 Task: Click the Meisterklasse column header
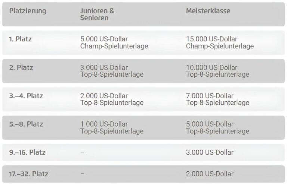(208, 11)
